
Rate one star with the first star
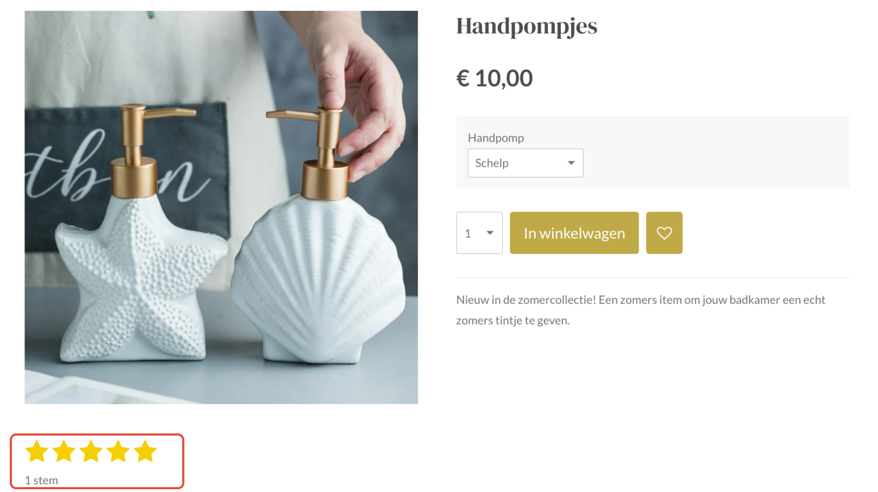click(37, 451)
